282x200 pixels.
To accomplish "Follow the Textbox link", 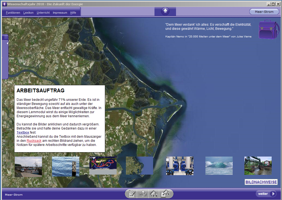I will pos(23,132).
